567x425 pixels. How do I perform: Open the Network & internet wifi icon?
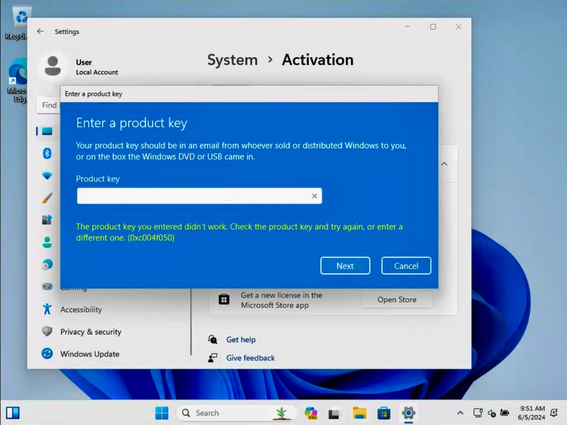tap(47, 176)
